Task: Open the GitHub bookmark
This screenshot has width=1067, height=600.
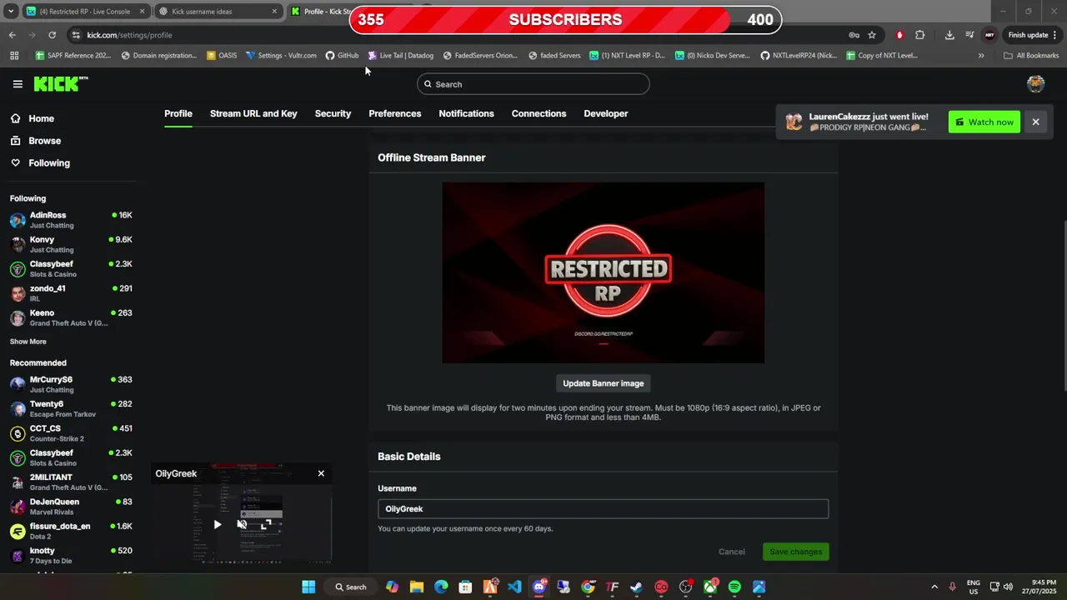Action: tap(342, 56)
